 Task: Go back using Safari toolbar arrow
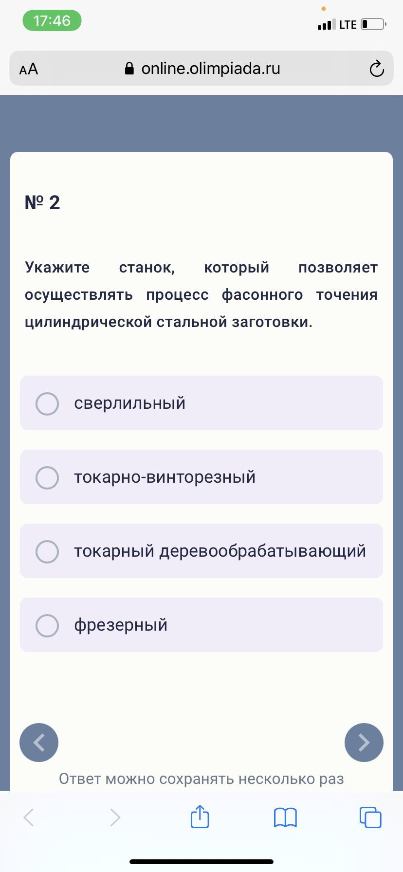click(x=29, y=817)
